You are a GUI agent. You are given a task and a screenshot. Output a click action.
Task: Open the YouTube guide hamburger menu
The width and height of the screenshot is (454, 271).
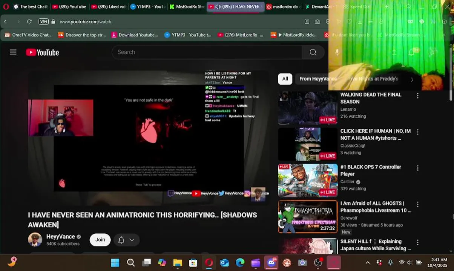click(13, 52)
